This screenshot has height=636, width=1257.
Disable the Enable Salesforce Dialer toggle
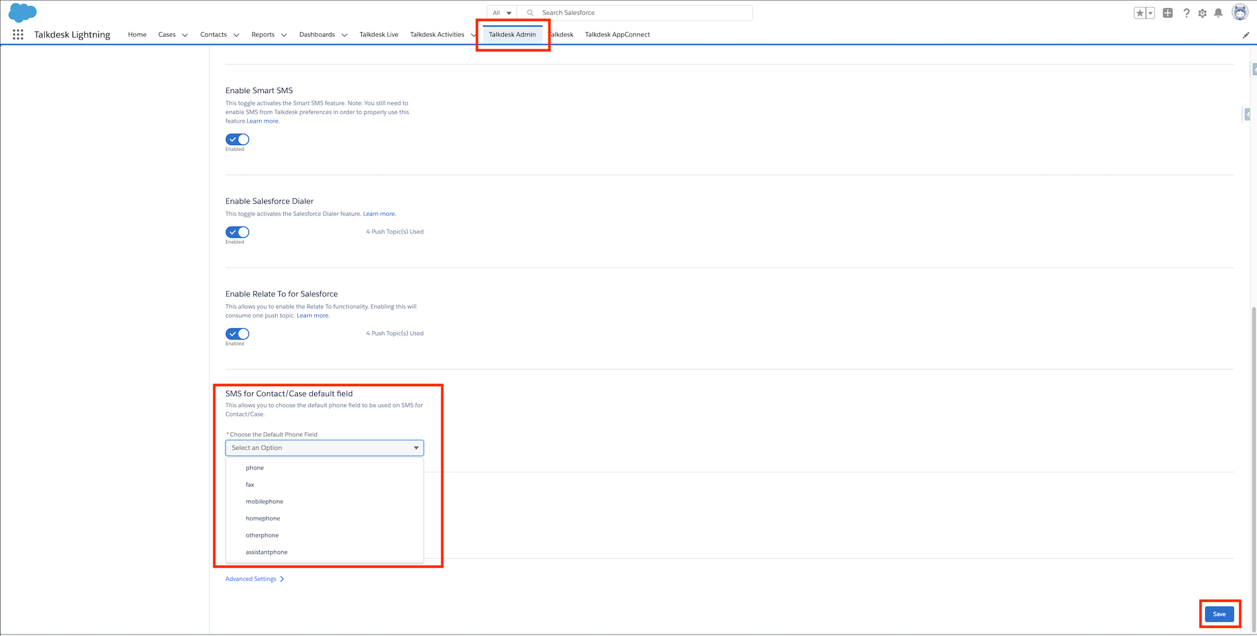click(x=237, y=232)
